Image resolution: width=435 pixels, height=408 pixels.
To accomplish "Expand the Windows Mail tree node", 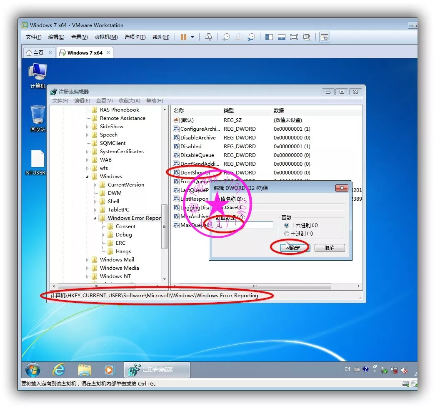I will tap(87, 260).
